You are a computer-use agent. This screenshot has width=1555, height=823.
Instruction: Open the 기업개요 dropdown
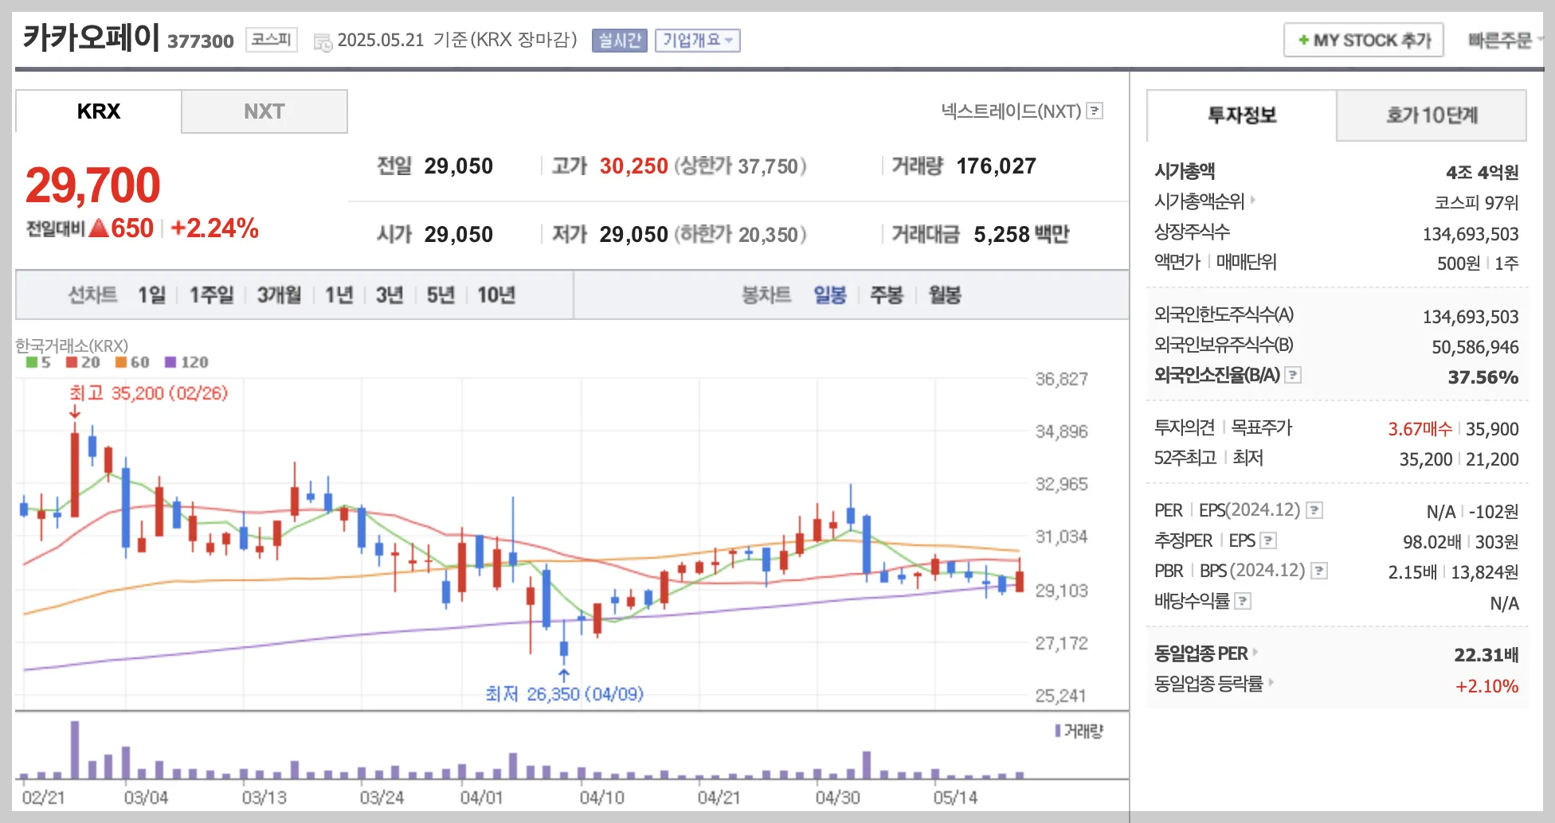[x=698, y=41]
